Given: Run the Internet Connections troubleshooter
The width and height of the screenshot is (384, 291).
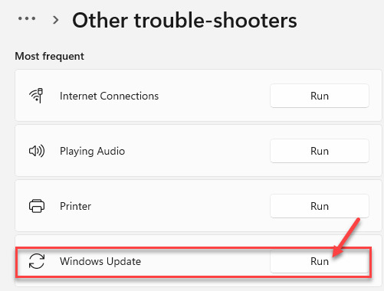Looking at the screenshot, I should point(320,96).
